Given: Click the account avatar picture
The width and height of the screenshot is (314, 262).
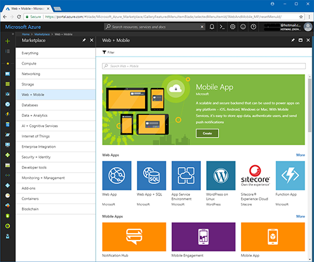Looking at the screenshot, I should click(308, 27).
